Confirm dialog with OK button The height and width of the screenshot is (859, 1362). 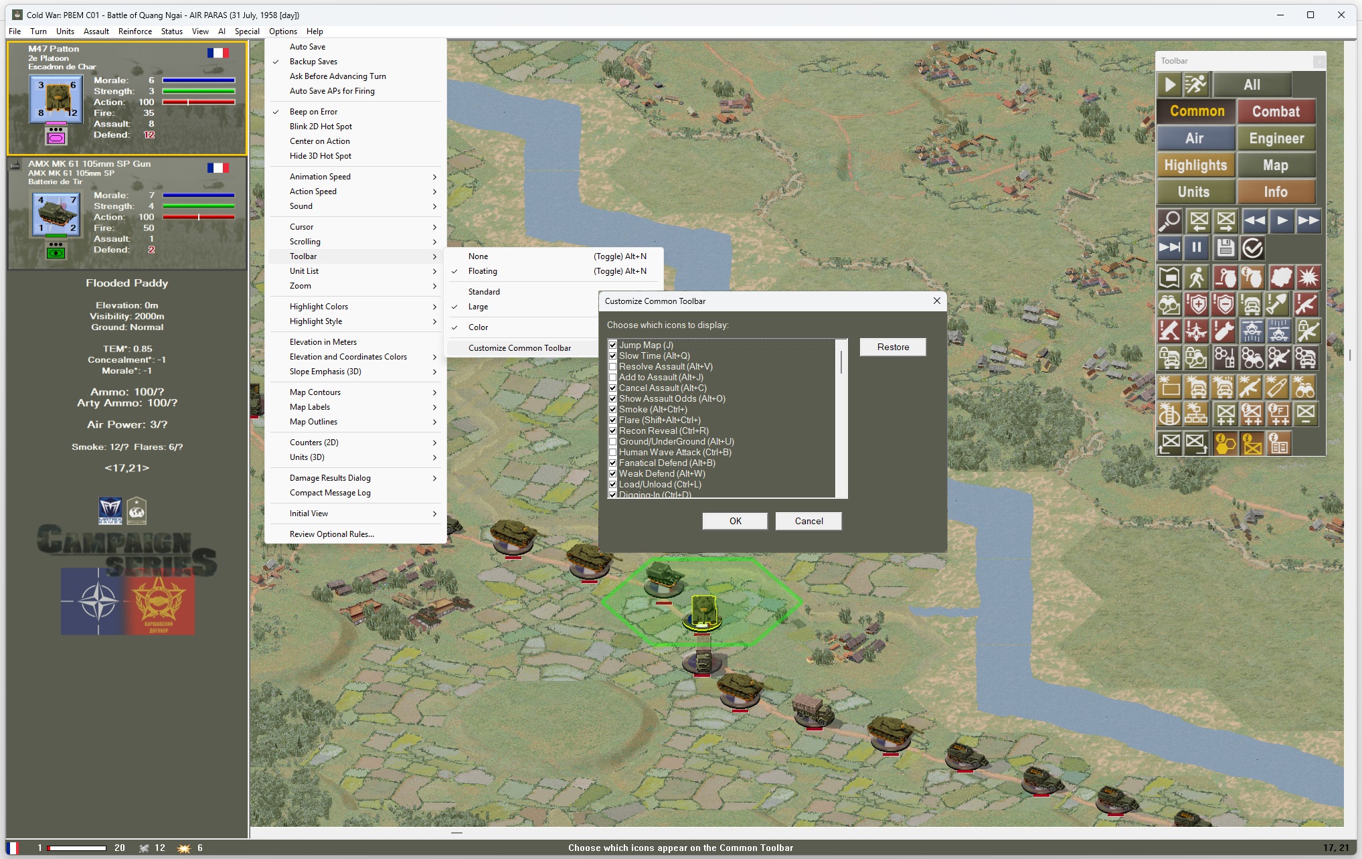(x=735, y=521)
